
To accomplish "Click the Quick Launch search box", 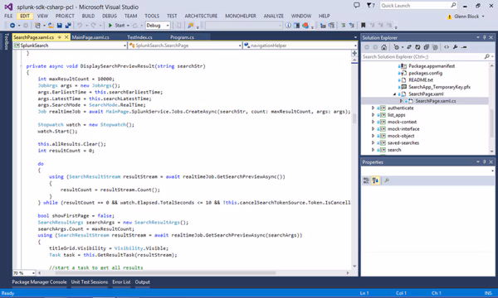I will [418, 6].
